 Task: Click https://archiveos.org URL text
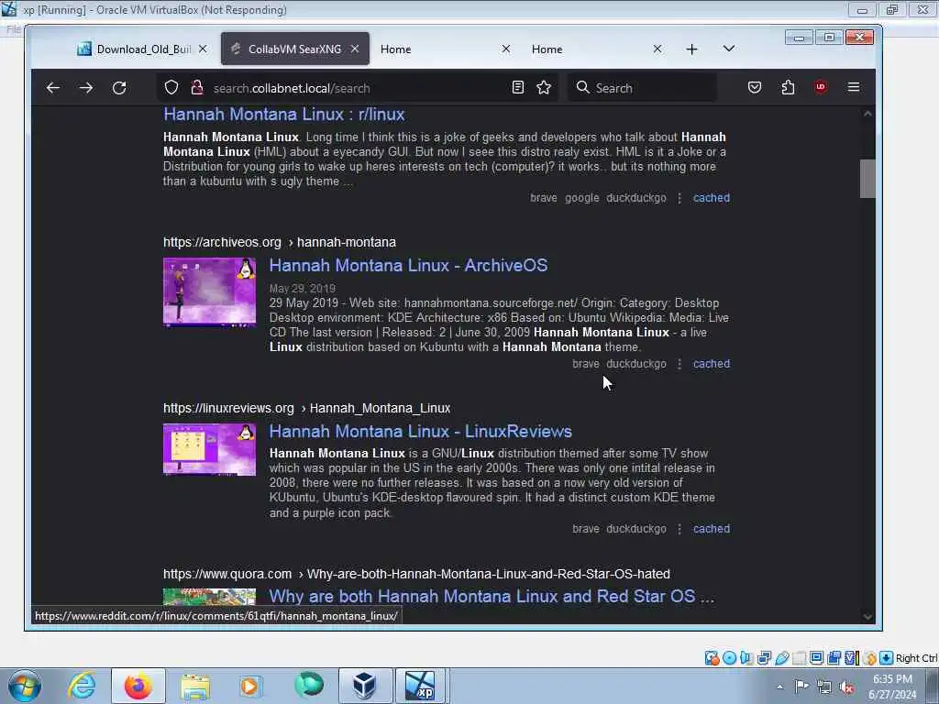click(222, 242)
